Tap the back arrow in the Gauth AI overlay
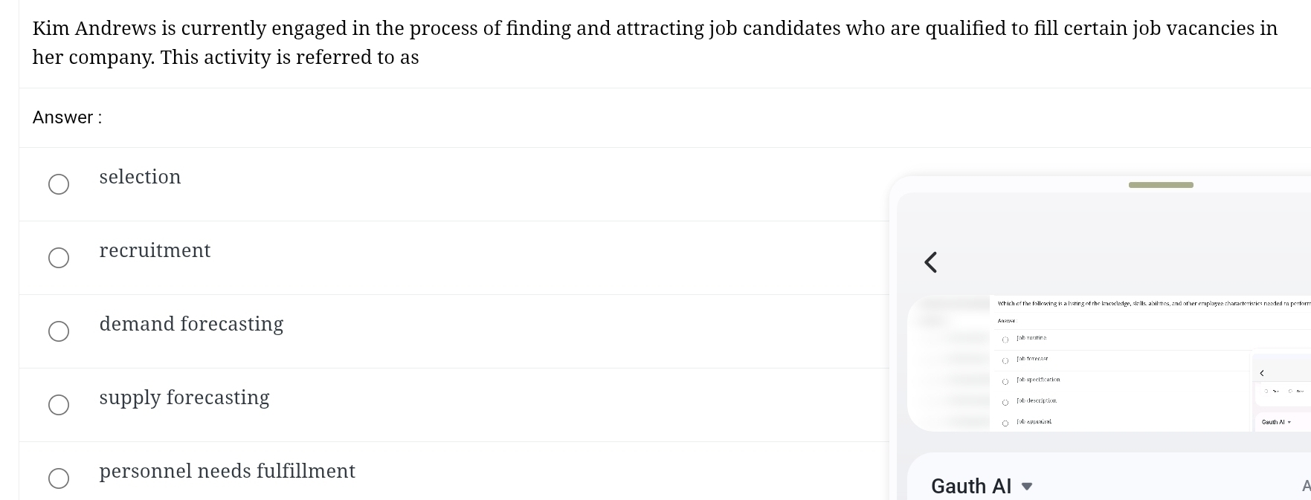 (930, 262)
